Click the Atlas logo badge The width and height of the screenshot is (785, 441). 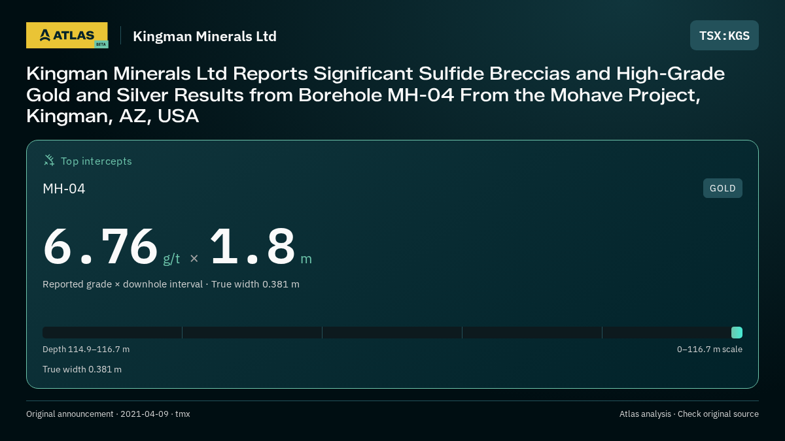coord(67,35)
